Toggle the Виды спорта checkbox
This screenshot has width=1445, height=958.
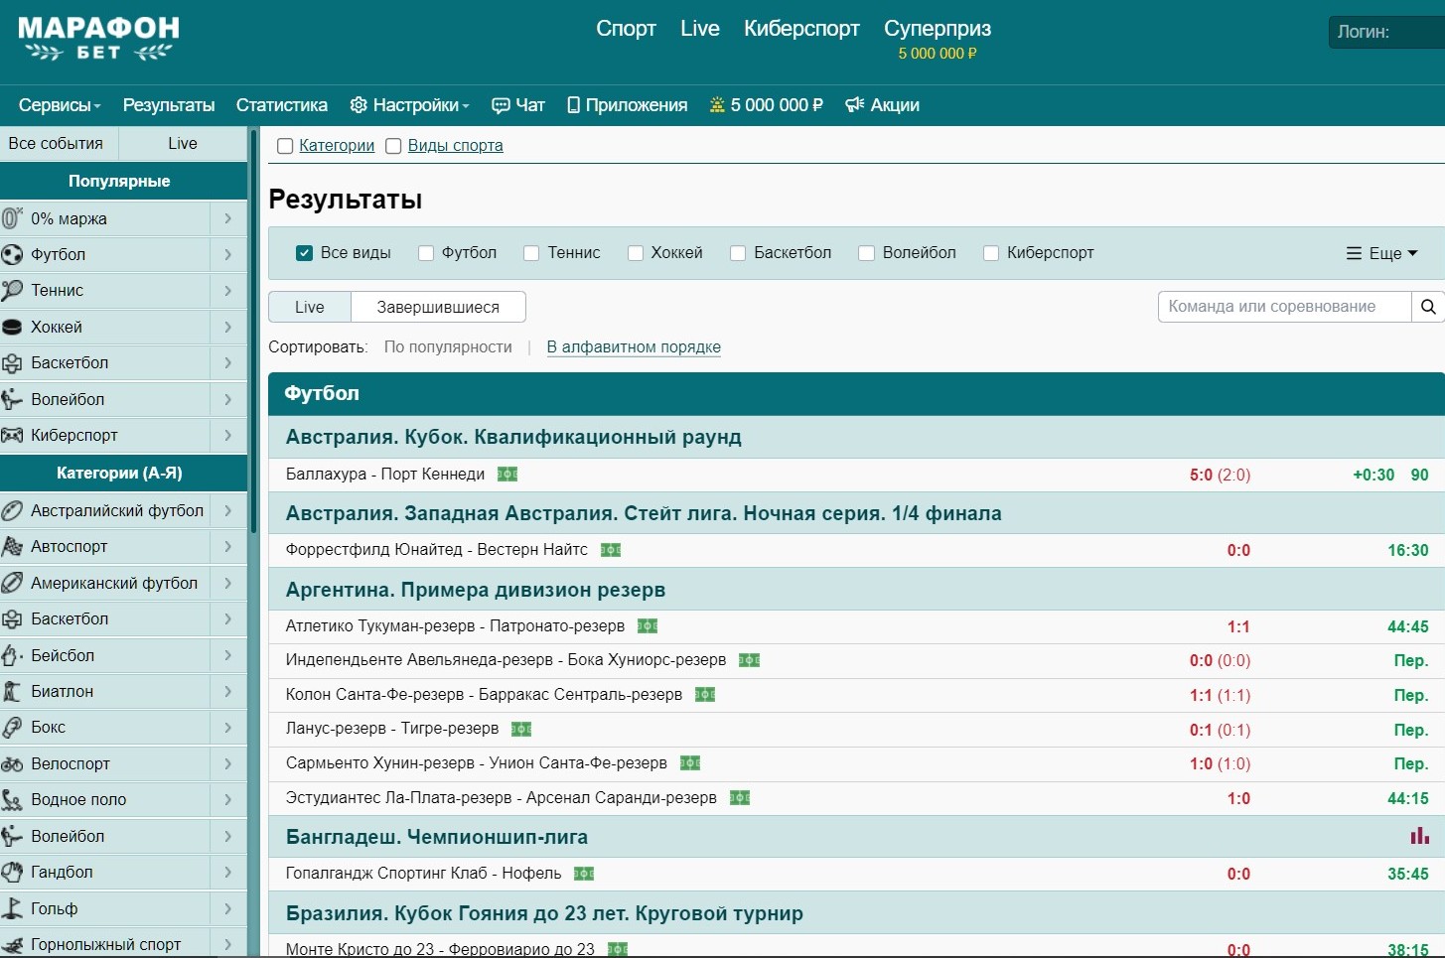(x=393, y=146)
